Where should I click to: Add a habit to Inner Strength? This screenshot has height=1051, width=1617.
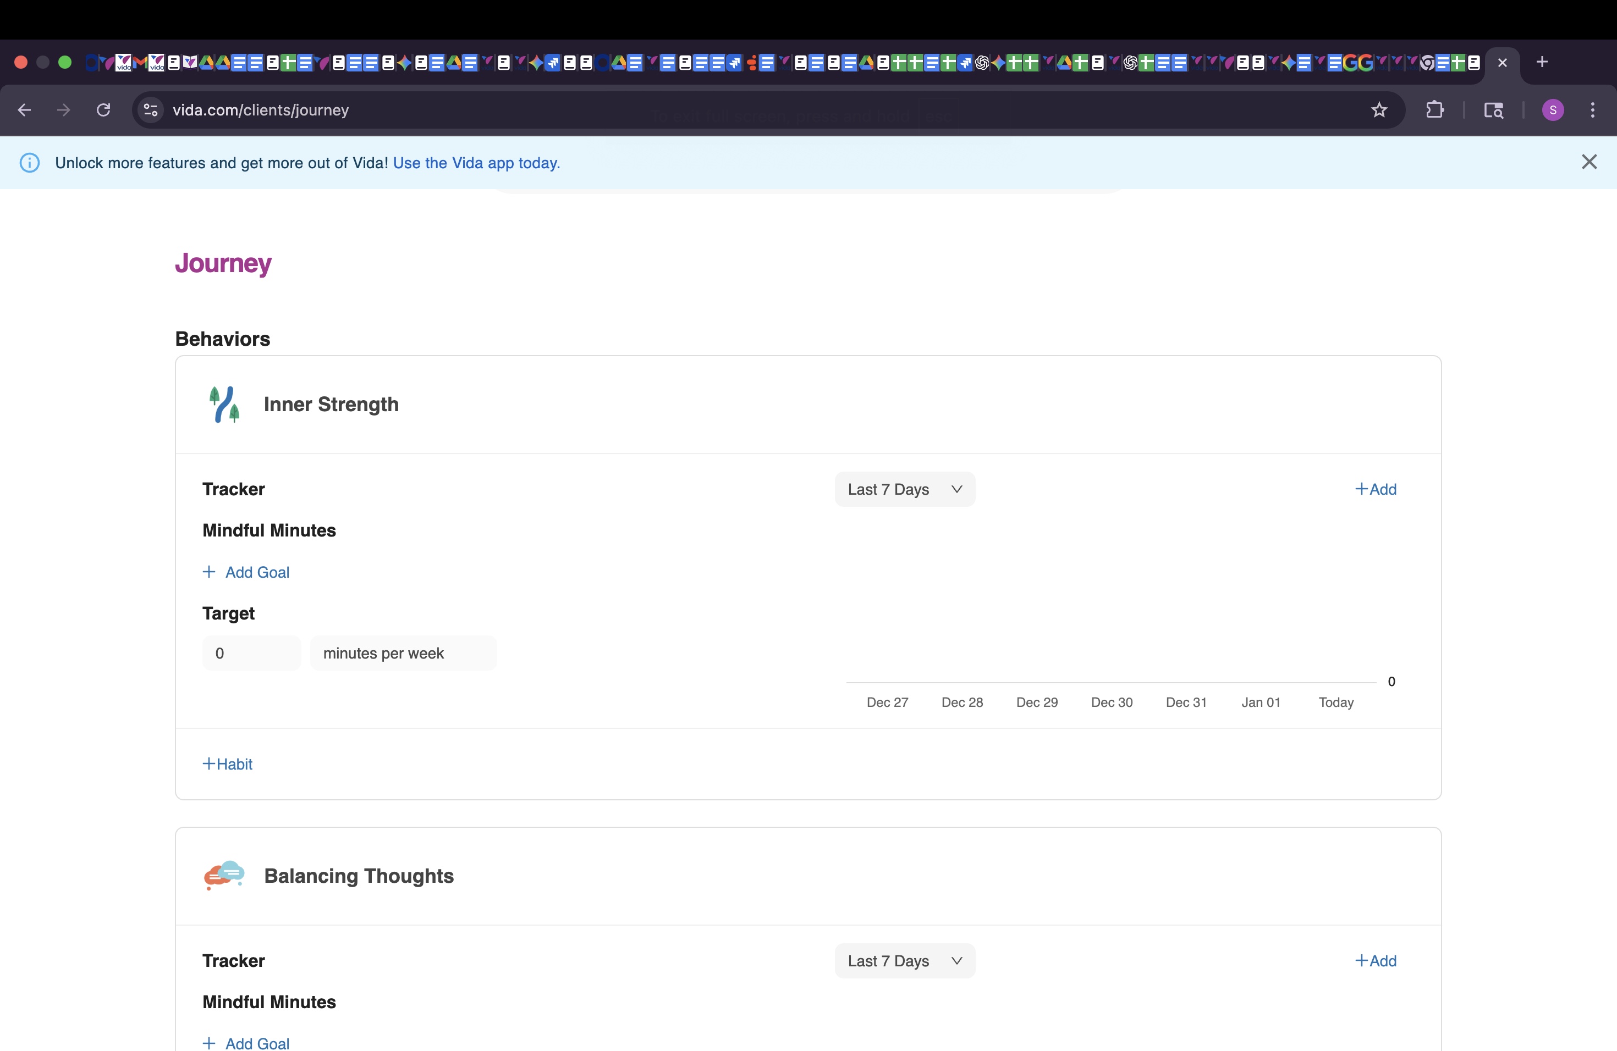point(228,764)
